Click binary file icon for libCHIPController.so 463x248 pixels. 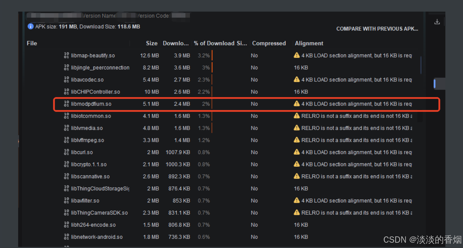(67, 91)
